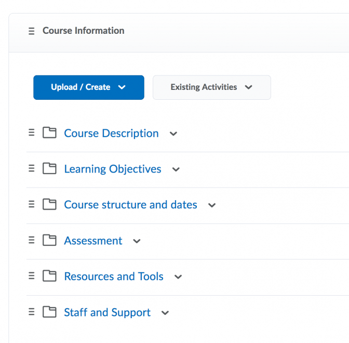Open the Existing Activities dropdown

coord(211,87)
